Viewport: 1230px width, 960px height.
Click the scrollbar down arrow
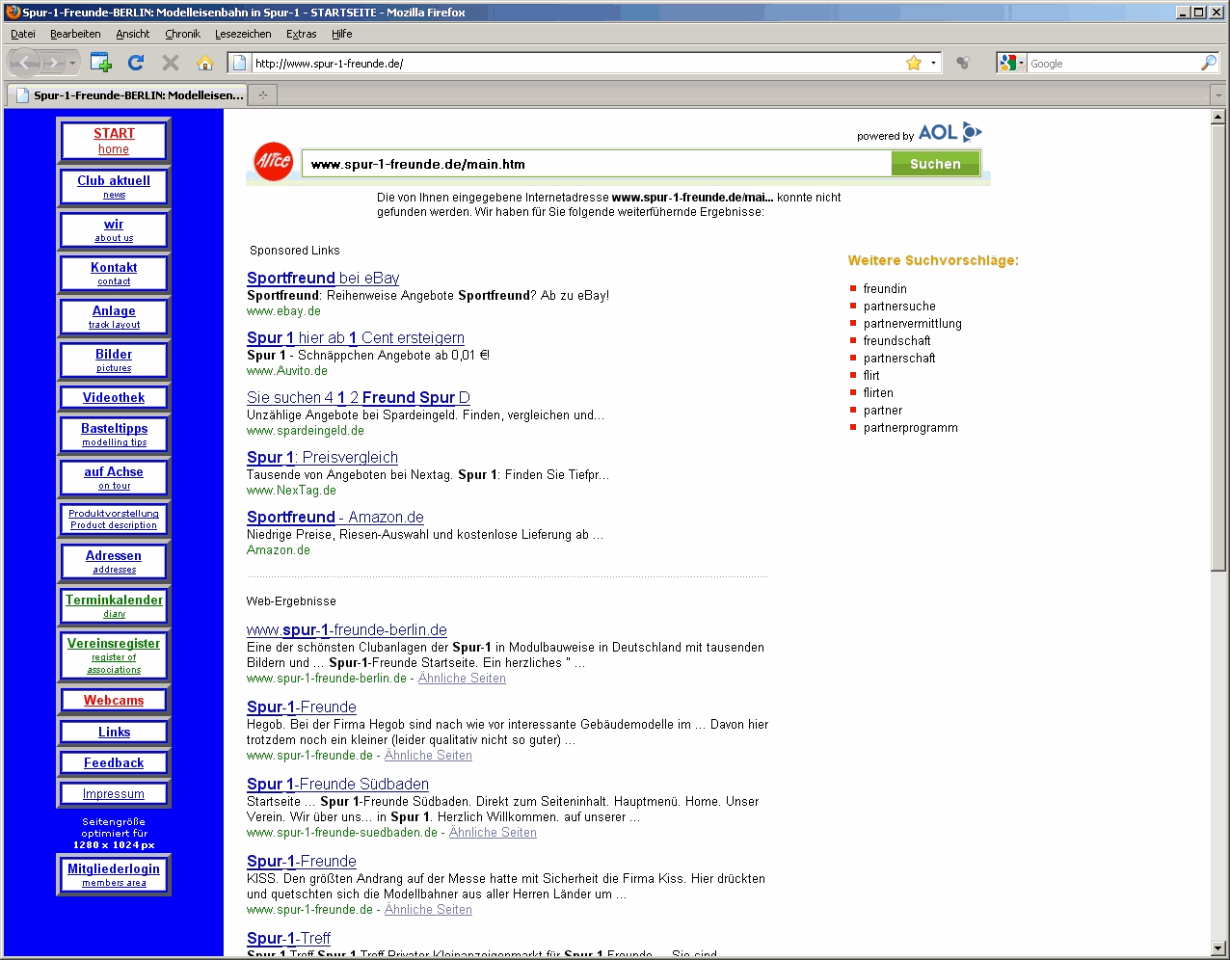click(1218, 948)
